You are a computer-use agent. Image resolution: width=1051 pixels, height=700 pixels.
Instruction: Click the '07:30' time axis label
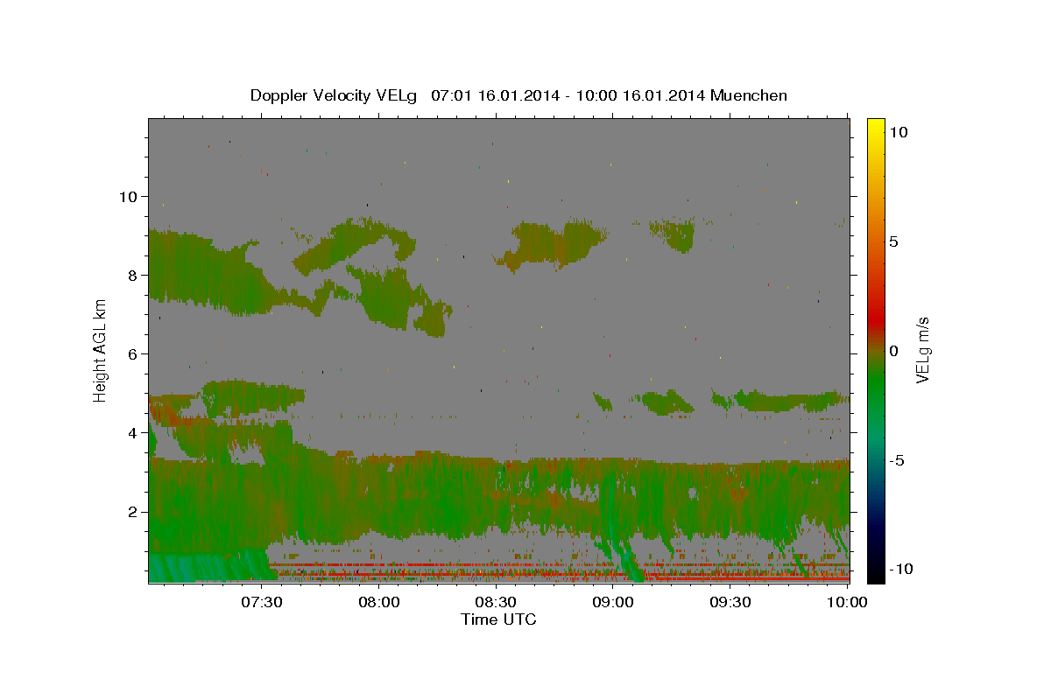(262, 602)
